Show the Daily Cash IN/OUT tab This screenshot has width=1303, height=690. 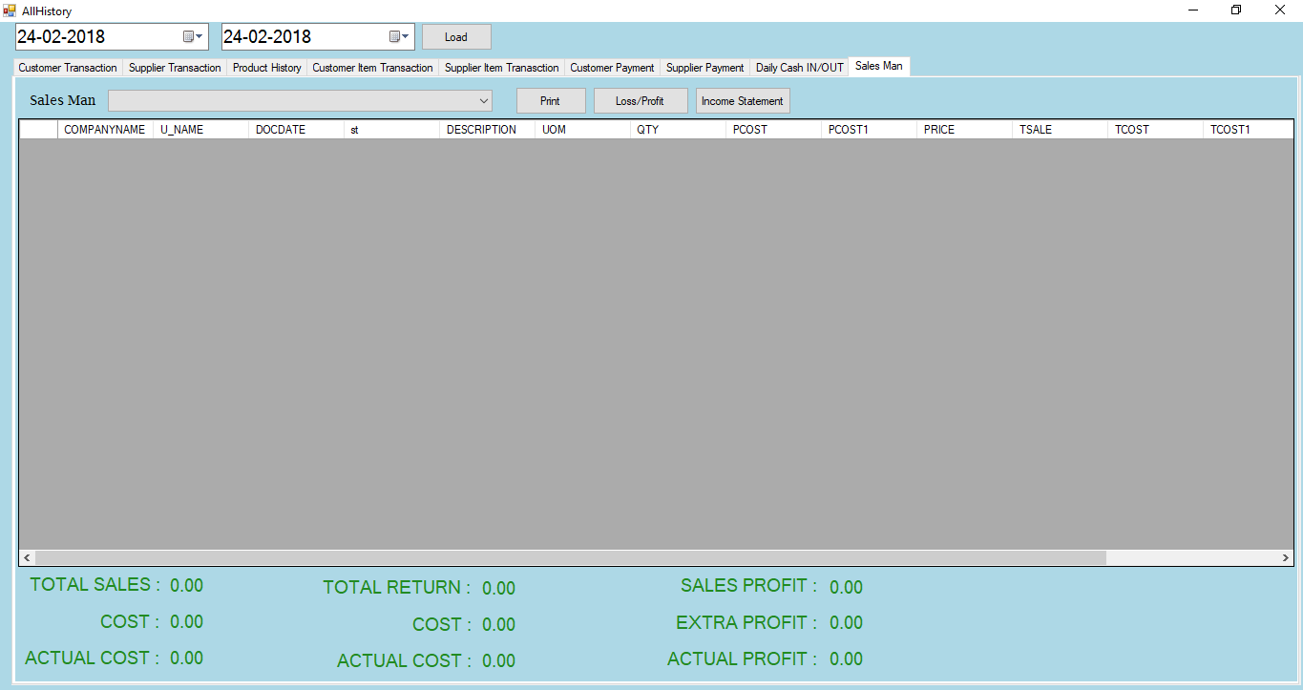[x=799, y=68]
